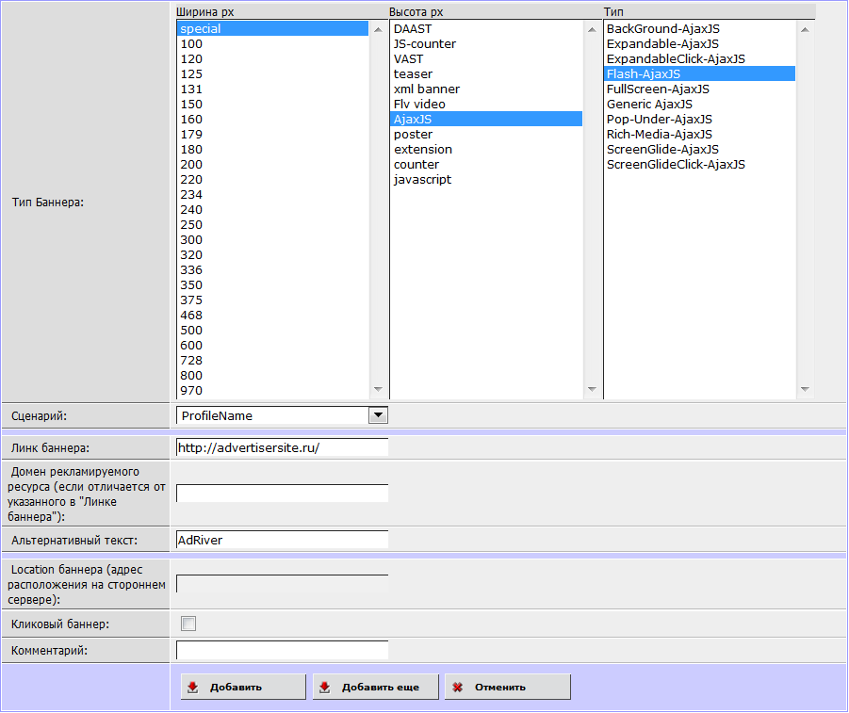Select width 179 option
The height and width of the screenshot is (713, 849).
click(x=272, y=135)
